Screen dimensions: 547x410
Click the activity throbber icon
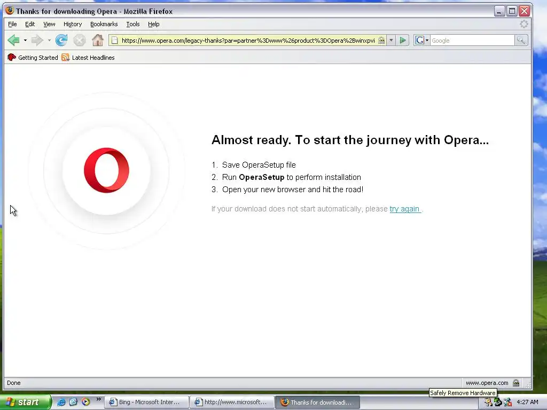[x=523, y=24]
